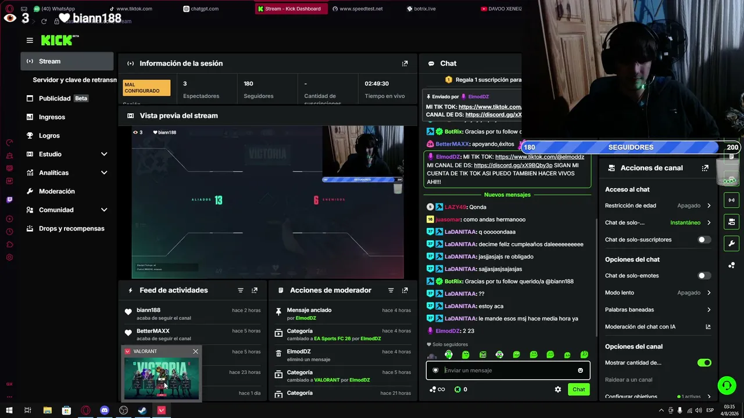This screenshot has height=418, width=744.
Task: Select the broadcast icon in right strip
Action: coord(731,200)
